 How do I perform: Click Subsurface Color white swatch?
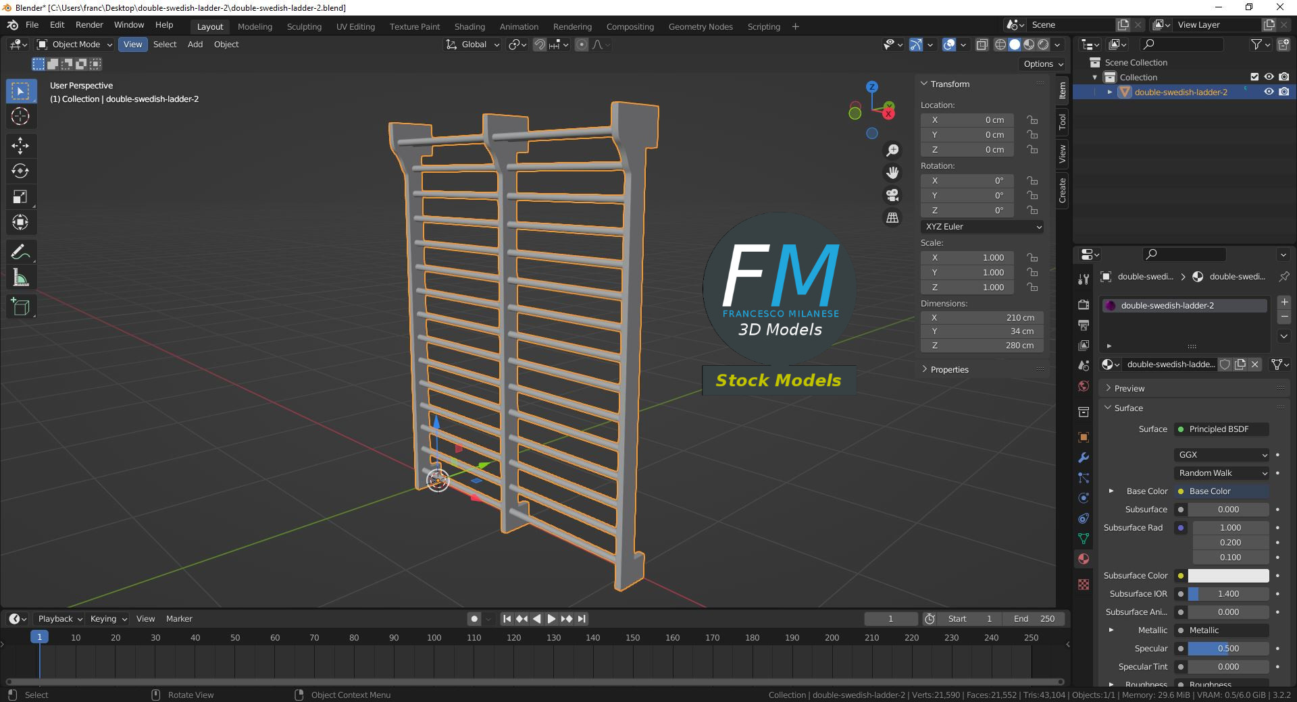(1228, 576)
